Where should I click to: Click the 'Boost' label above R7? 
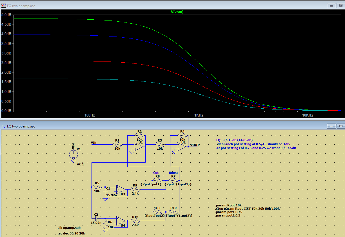point(173,173)
